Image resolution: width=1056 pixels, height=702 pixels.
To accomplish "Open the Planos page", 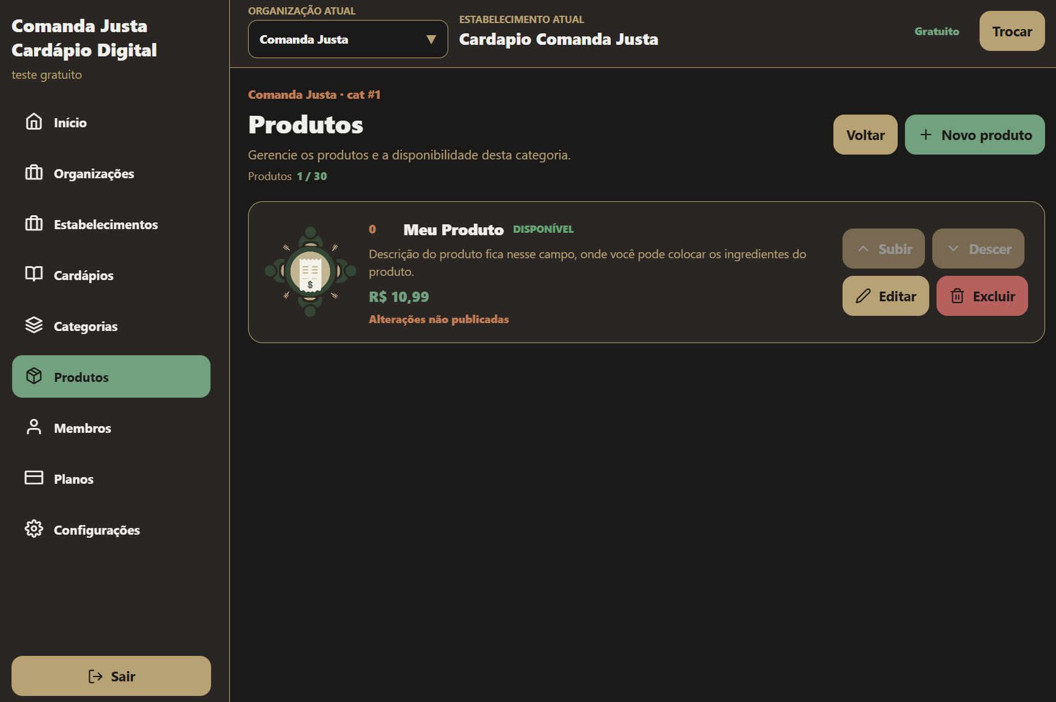I will pyautogui.click(x=111, y=479).
